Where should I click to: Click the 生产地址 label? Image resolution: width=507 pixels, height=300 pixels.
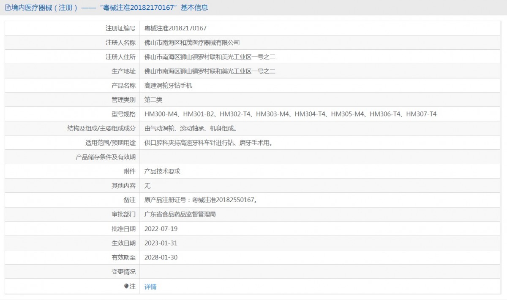pos(123,71)
